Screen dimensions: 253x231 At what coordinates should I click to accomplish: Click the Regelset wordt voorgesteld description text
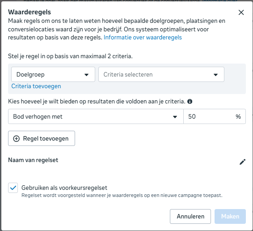coord(122,195)
